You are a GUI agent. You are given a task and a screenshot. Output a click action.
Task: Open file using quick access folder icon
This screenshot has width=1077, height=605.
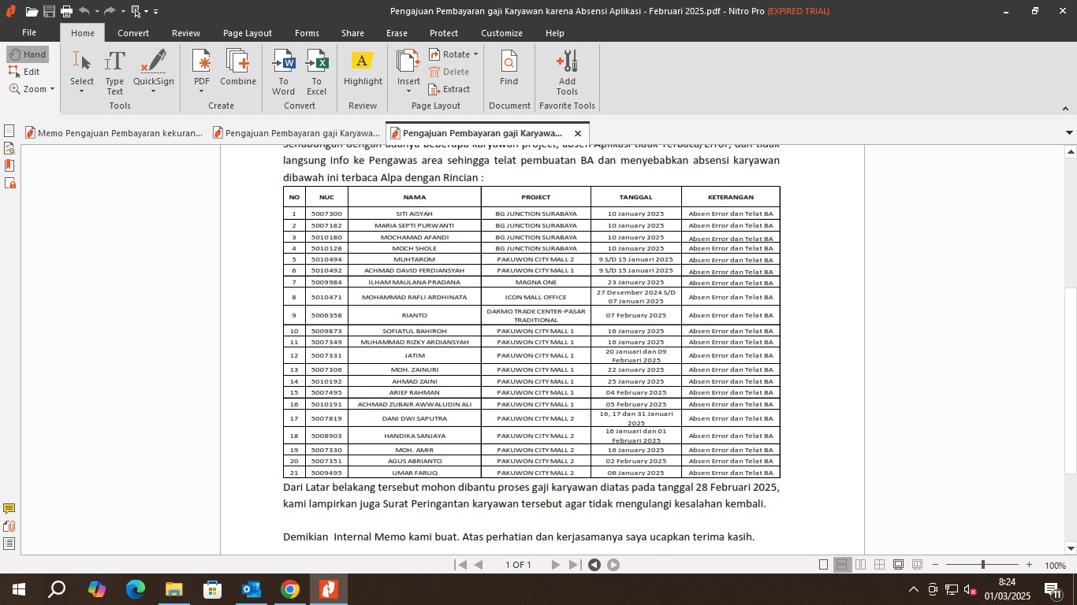click(32, 11)
